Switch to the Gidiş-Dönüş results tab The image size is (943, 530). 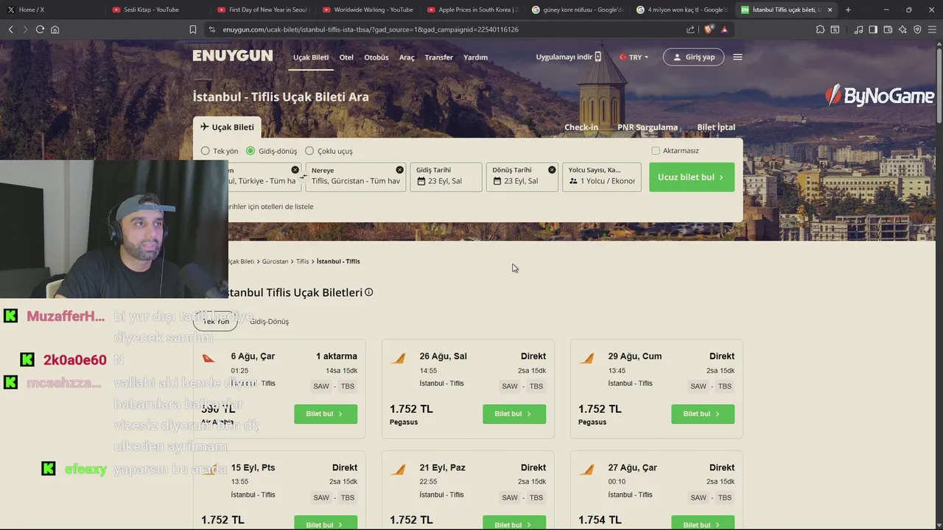pos(269,321)
